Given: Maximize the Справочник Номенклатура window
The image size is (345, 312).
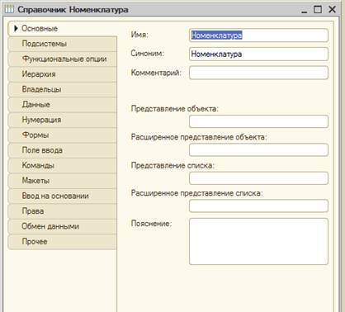Looking at the screenshot, I should coord(318,9).
